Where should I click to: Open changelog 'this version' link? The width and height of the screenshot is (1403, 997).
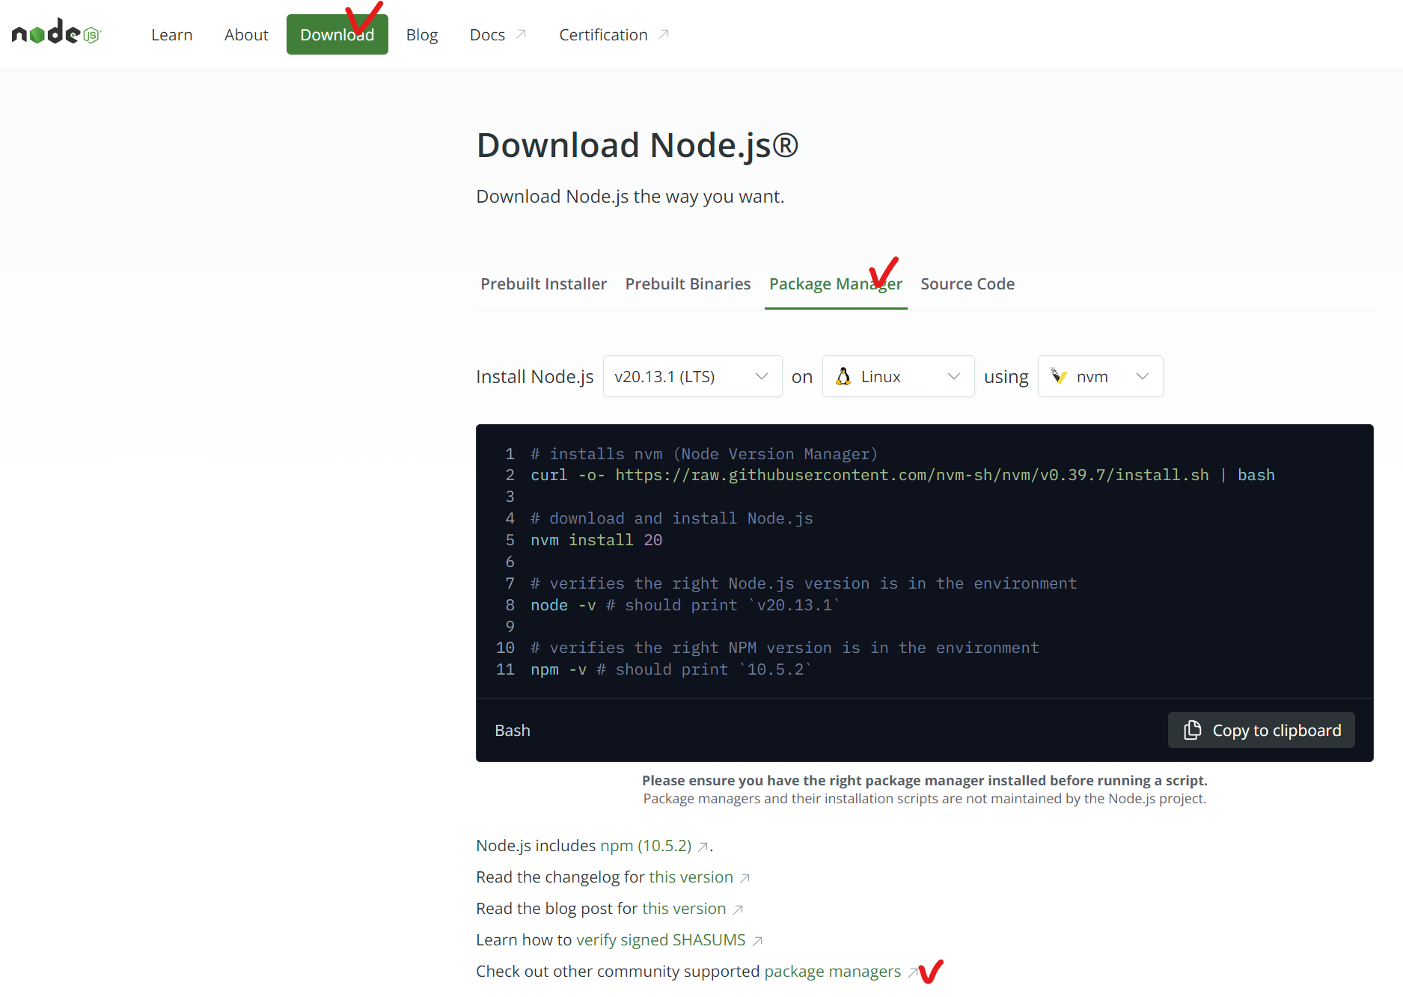(691, 877)
